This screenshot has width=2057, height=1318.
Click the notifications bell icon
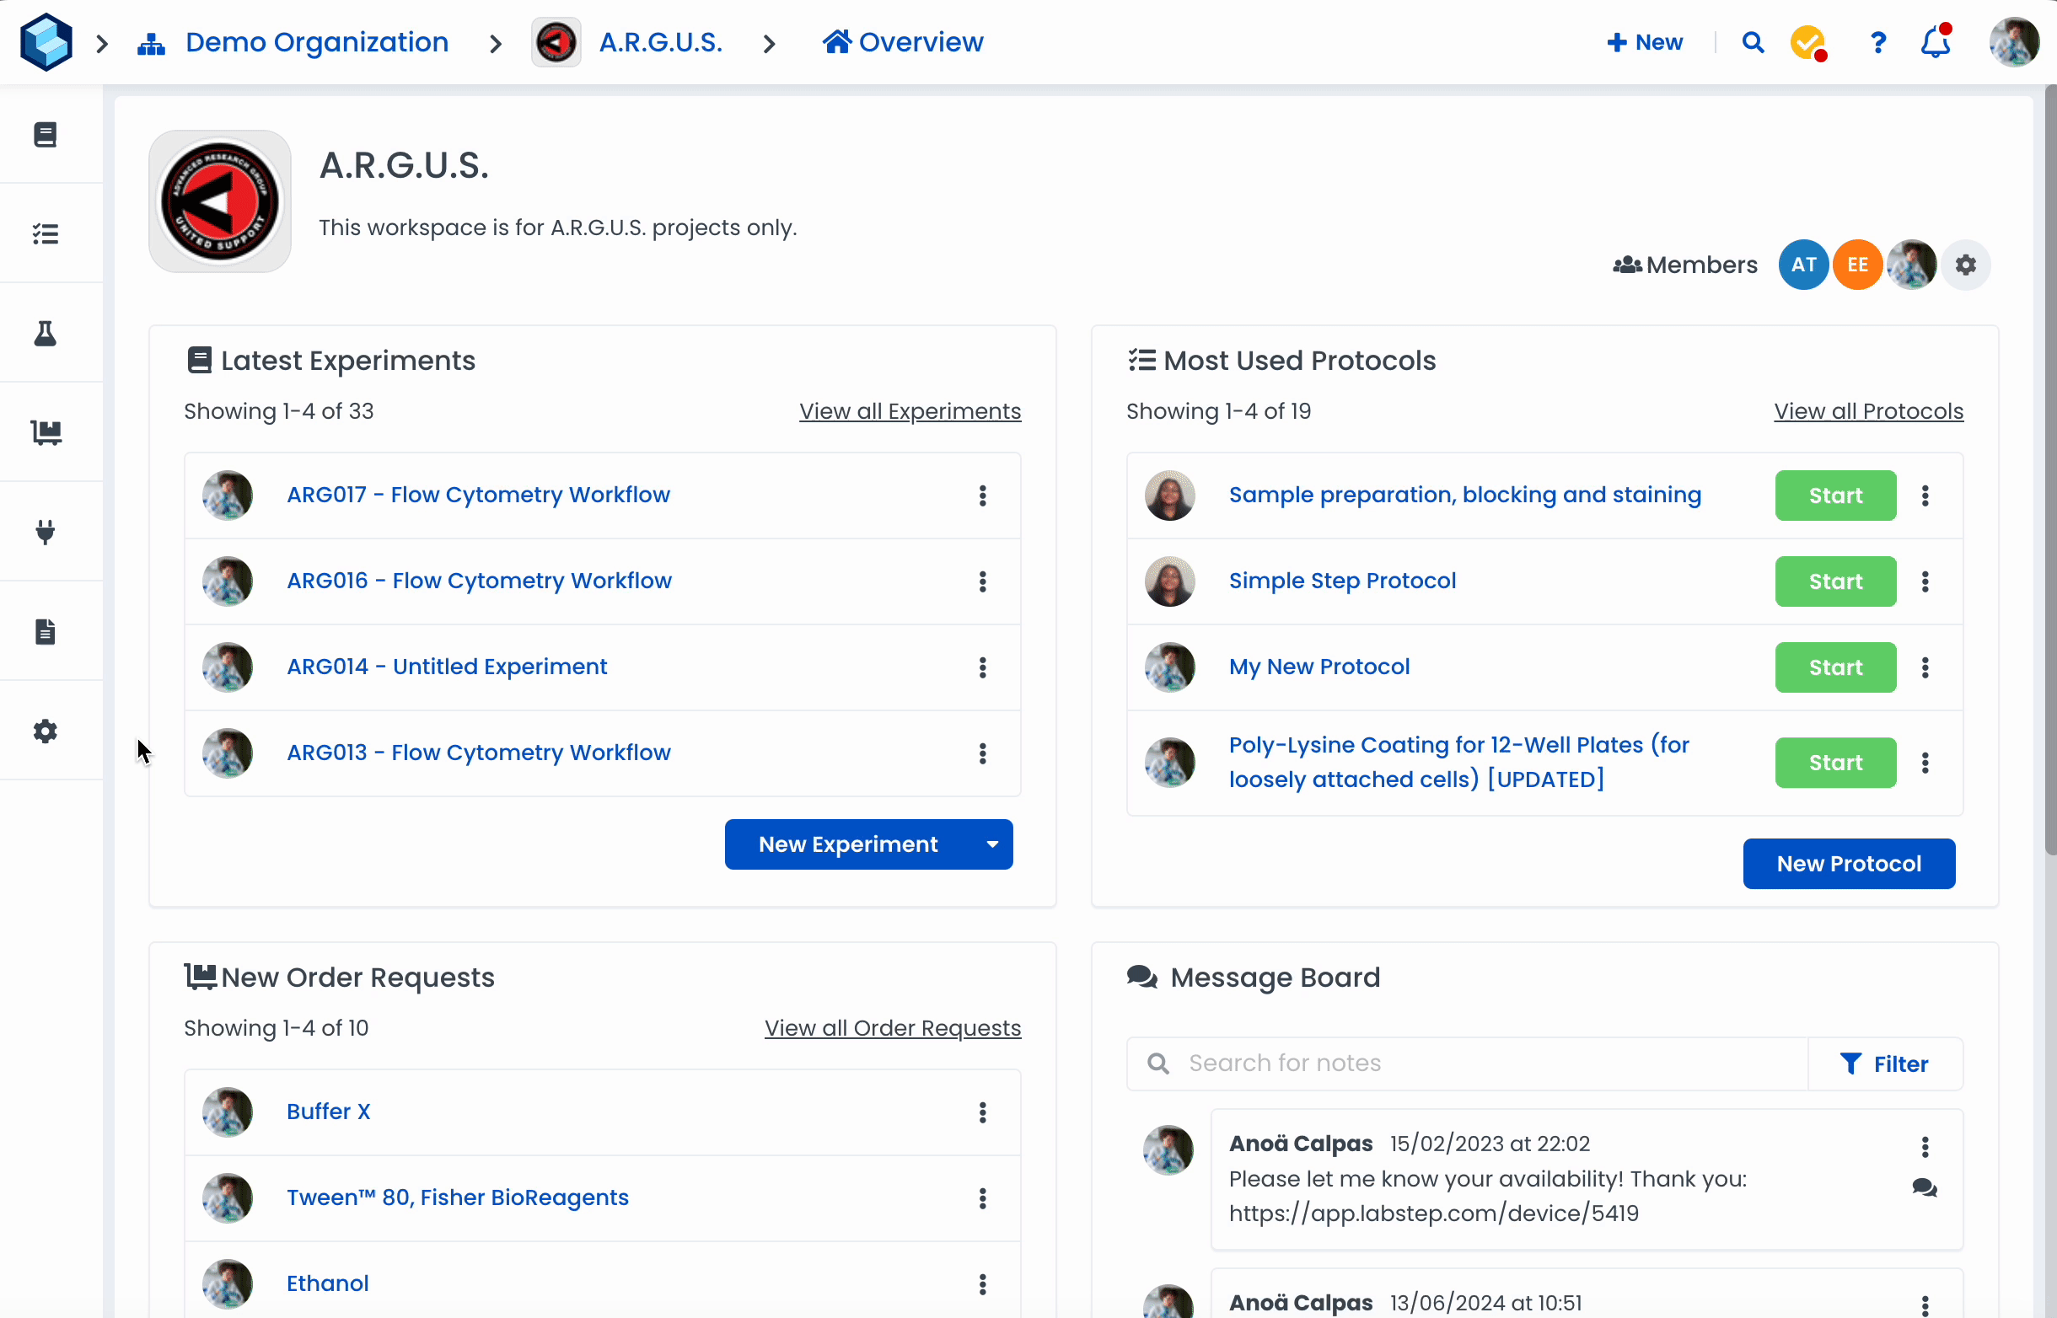(1936, 42)
